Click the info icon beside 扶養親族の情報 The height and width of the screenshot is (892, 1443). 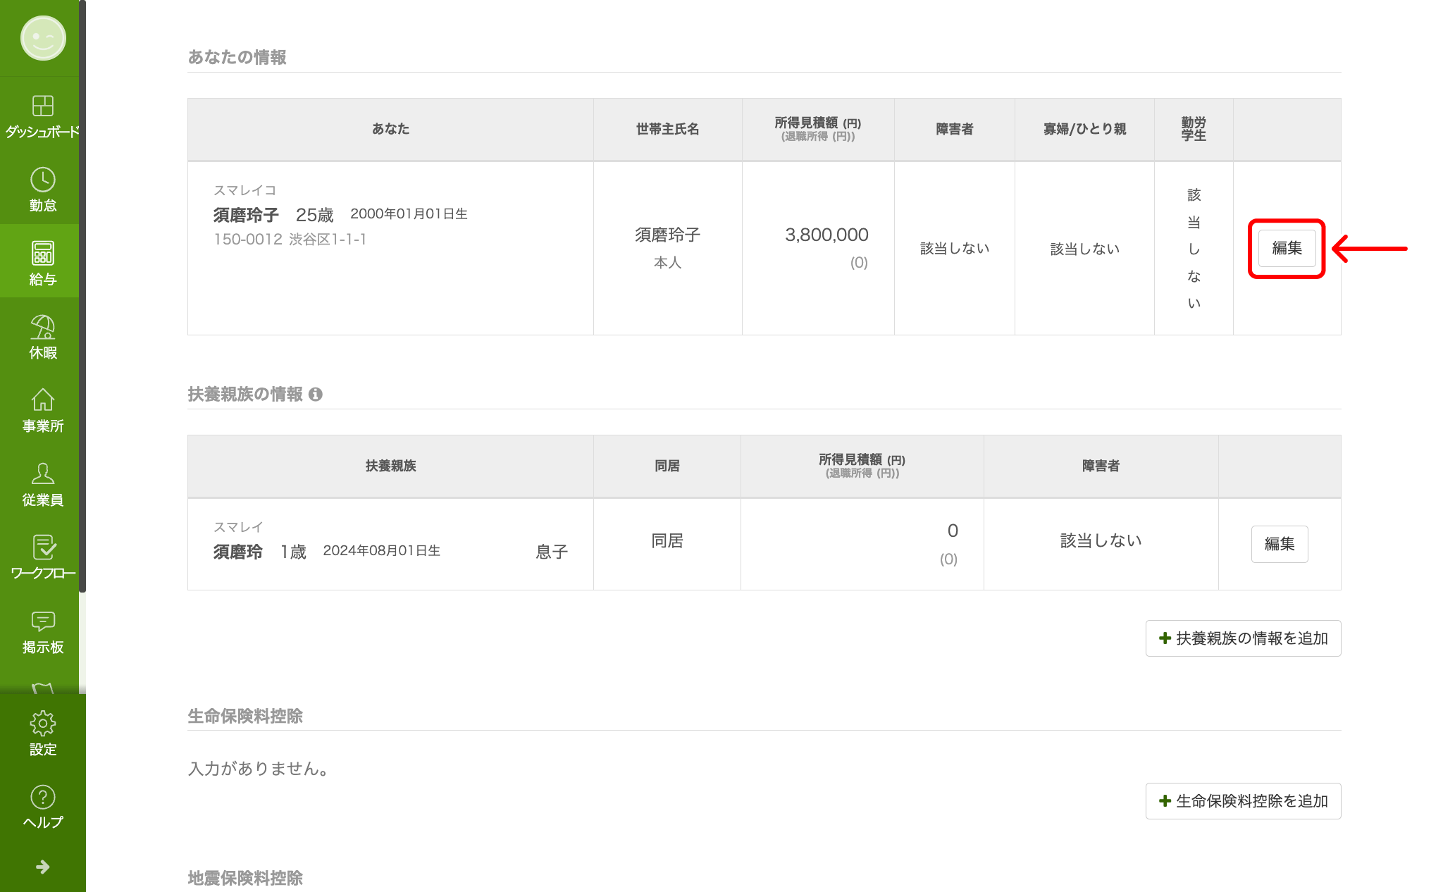click(x=316, y=395)
